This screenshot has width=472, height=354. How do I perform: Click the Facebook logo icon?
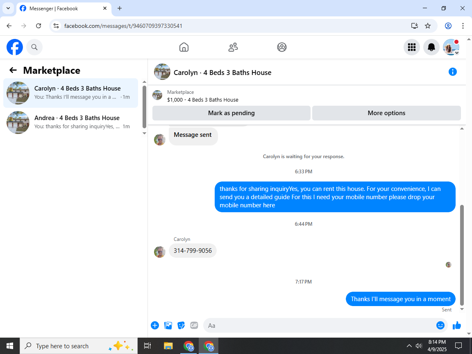15,47
